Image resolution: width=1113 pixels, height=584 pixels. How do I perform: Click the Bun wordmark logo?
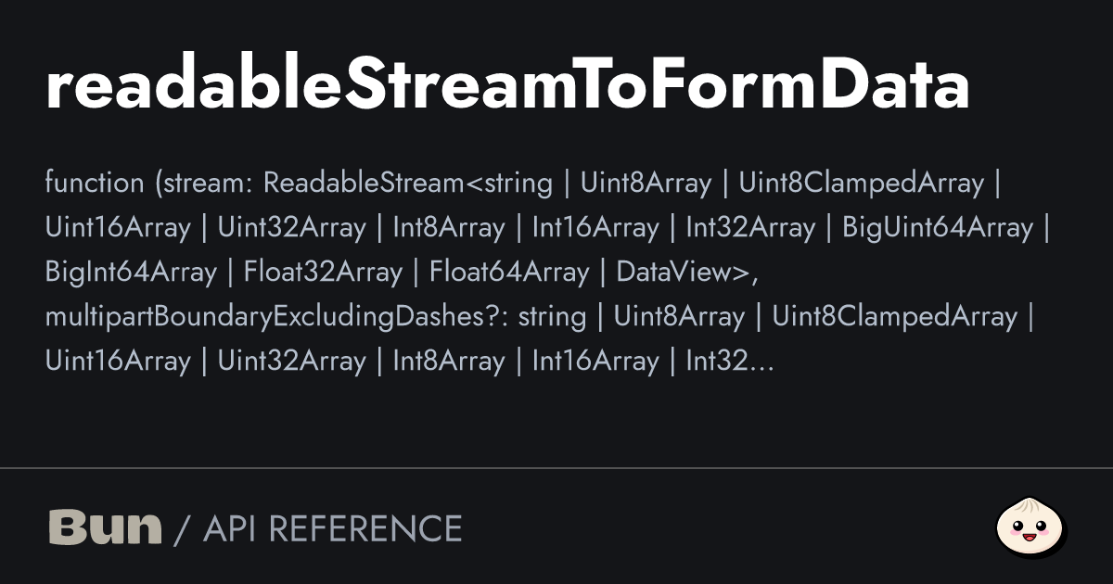pyautogui.click(x=104, y=527)
